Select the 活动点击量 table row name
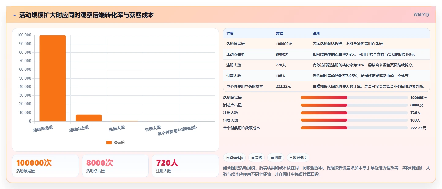This screenshot has height=189, width=442. (x=235, y=55)
